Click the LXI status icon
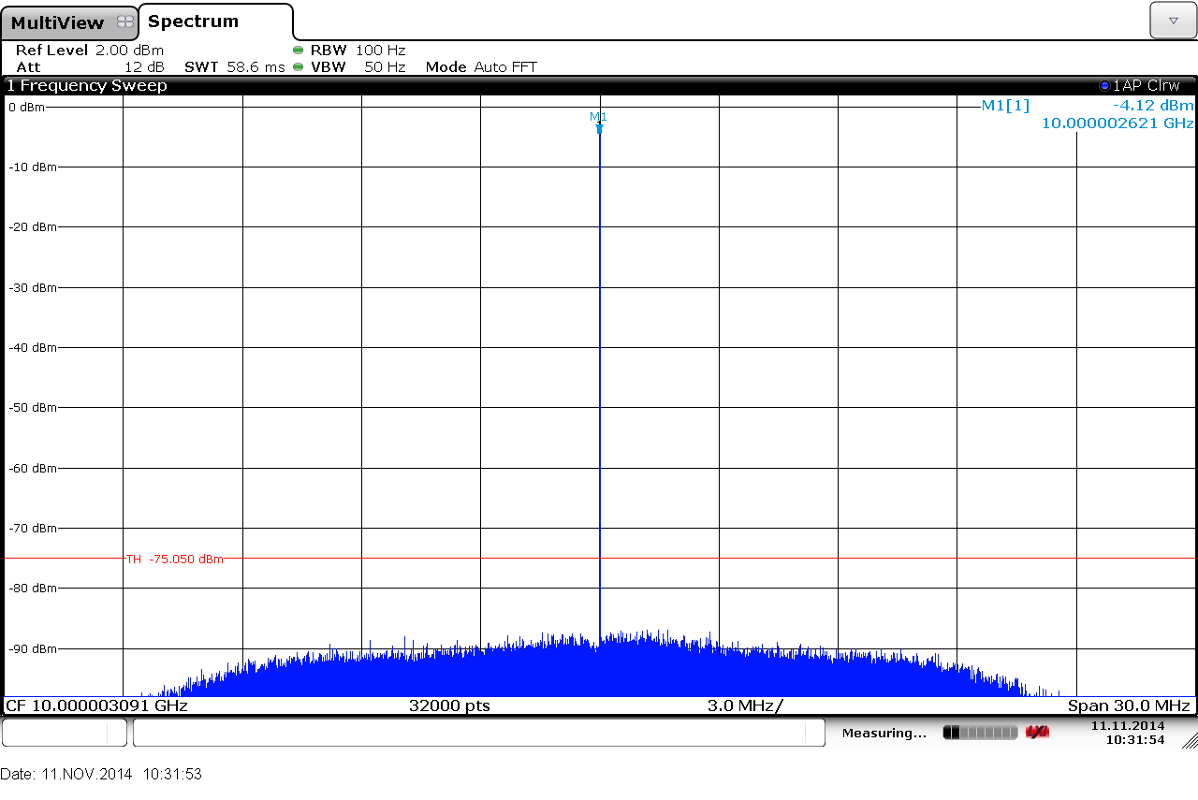This screenshot has width=1198, height=800. [1037, 732]
